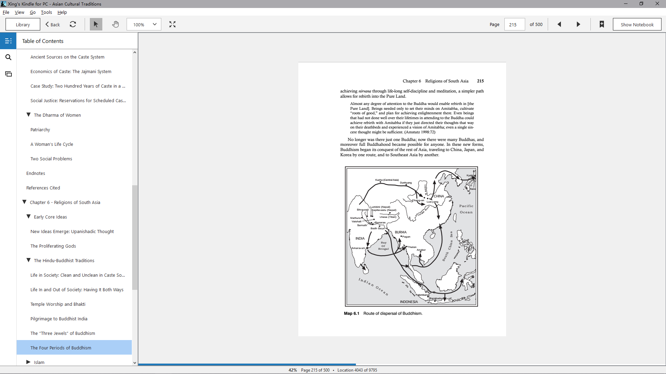Click the contents scroll up arrow
The height and width of the screenshot is (374, 666).
coord(135,52)
